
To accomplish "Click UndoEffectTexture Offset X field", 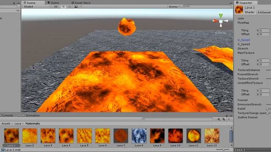I will (x=264, y=95).
